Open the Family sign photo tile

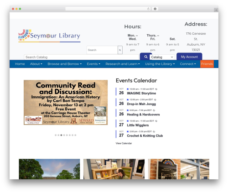179,169
